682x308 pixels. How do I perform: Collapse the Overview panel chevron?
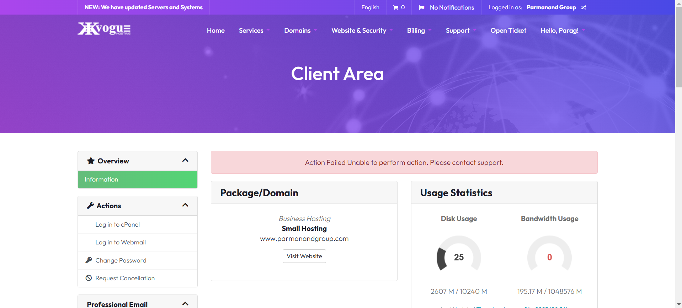point(185,161)
